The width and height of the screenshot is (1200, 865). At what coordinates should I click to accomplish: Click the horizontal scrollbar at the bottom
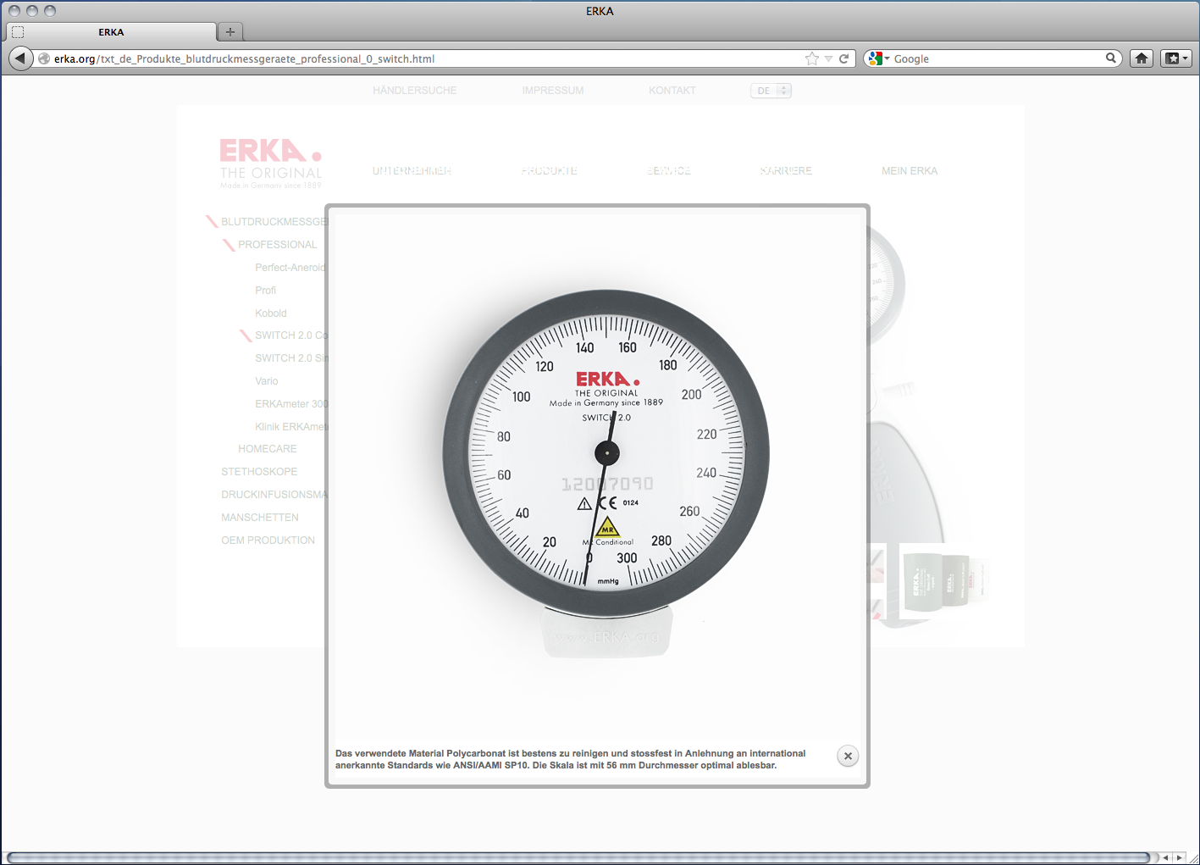[x=576, y=857]
